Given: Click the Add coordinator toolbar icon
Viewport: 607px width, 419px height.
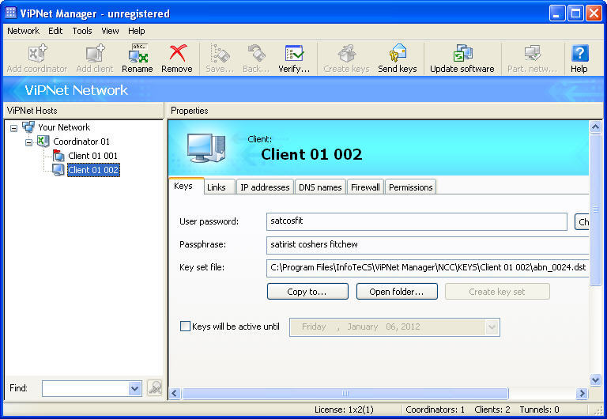Looking at the screenshot, I should coord(38,53).
